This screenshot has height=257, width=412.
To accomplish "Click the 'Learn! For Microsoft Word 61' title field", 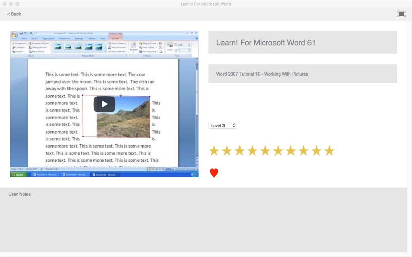I will [302, 43].
